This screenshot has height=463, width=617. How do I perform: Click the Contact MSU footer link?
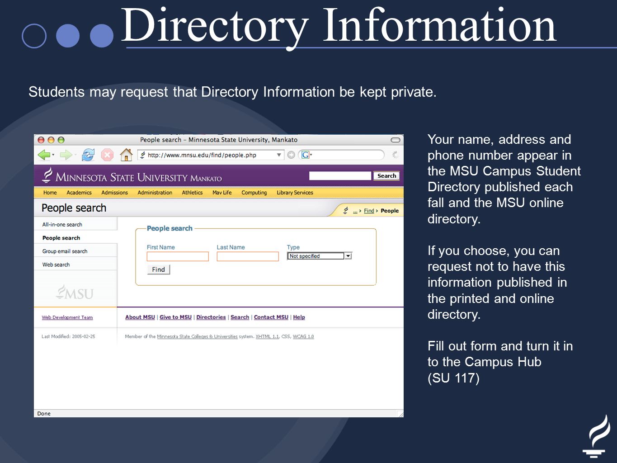click(271, 317)
